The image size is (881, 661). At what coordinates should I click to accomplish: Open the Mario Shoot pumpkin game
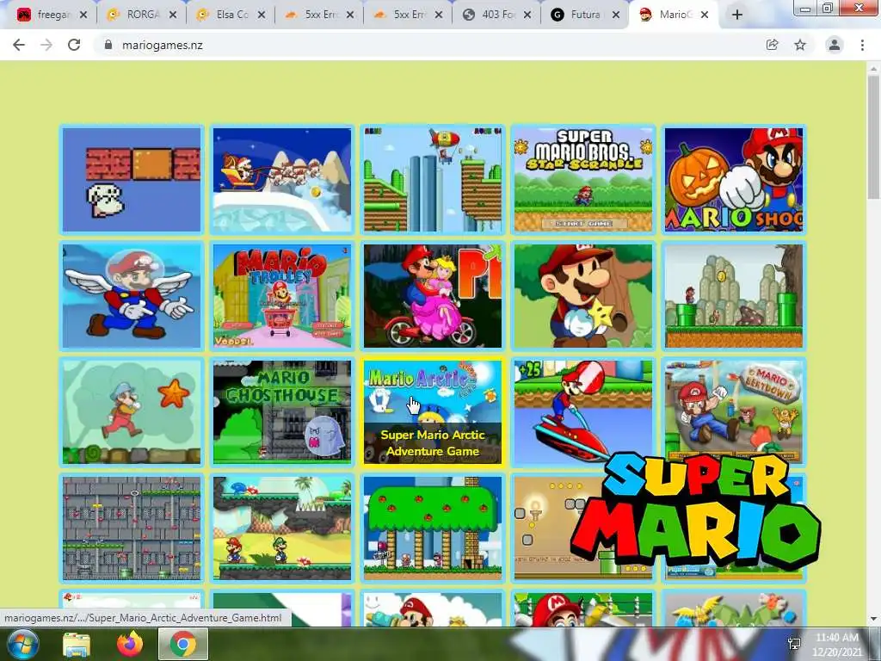[x=734, y=179]
